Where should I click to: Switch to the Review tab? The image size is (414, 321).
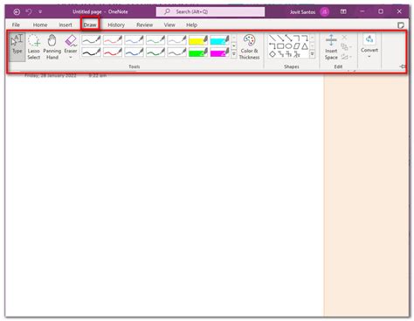point(145,25)
